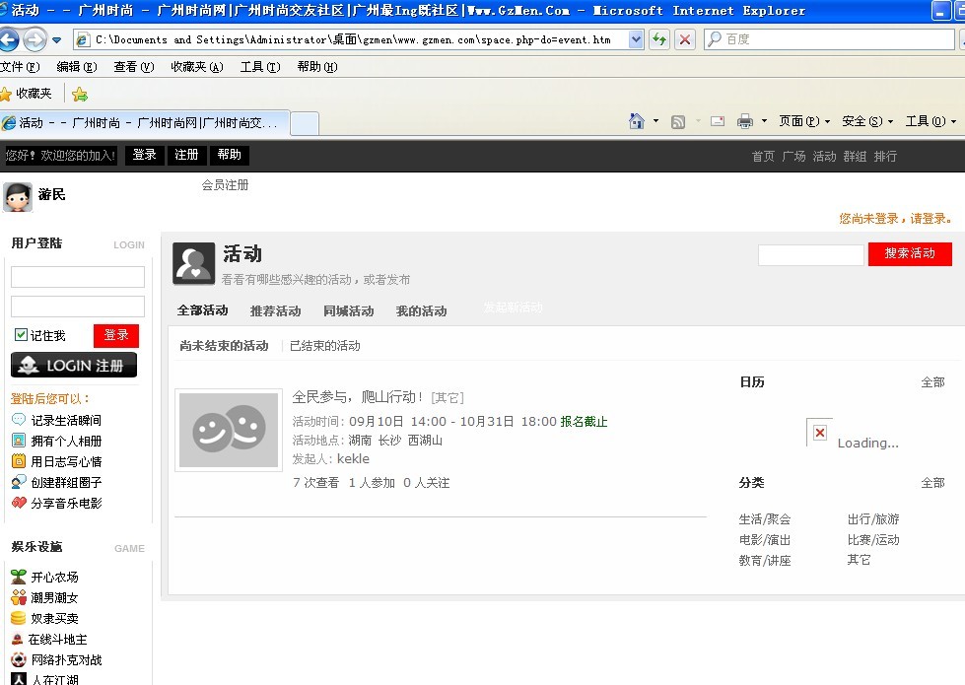Viewport: 965px width, 685px height.
Task: Open the 全民参与，爬山行动! event title
Action: (x=358, y=397)
